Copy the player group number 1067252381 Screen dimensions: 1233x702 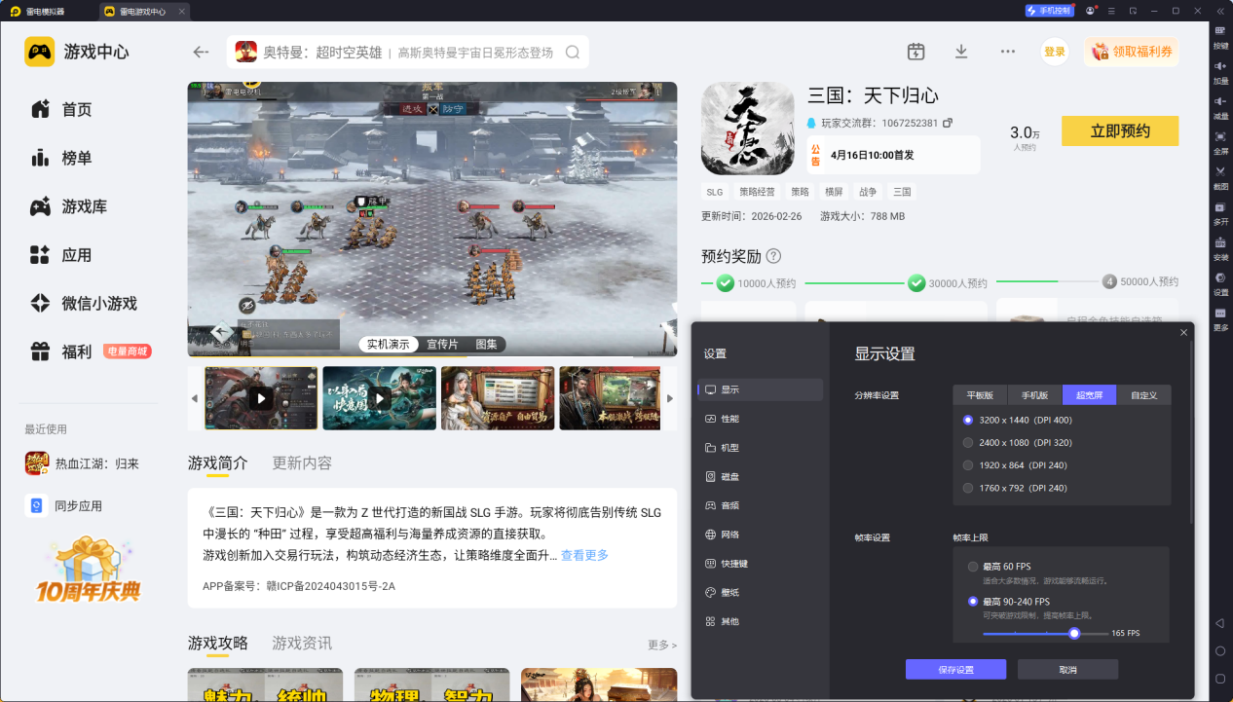click(948, 124)
